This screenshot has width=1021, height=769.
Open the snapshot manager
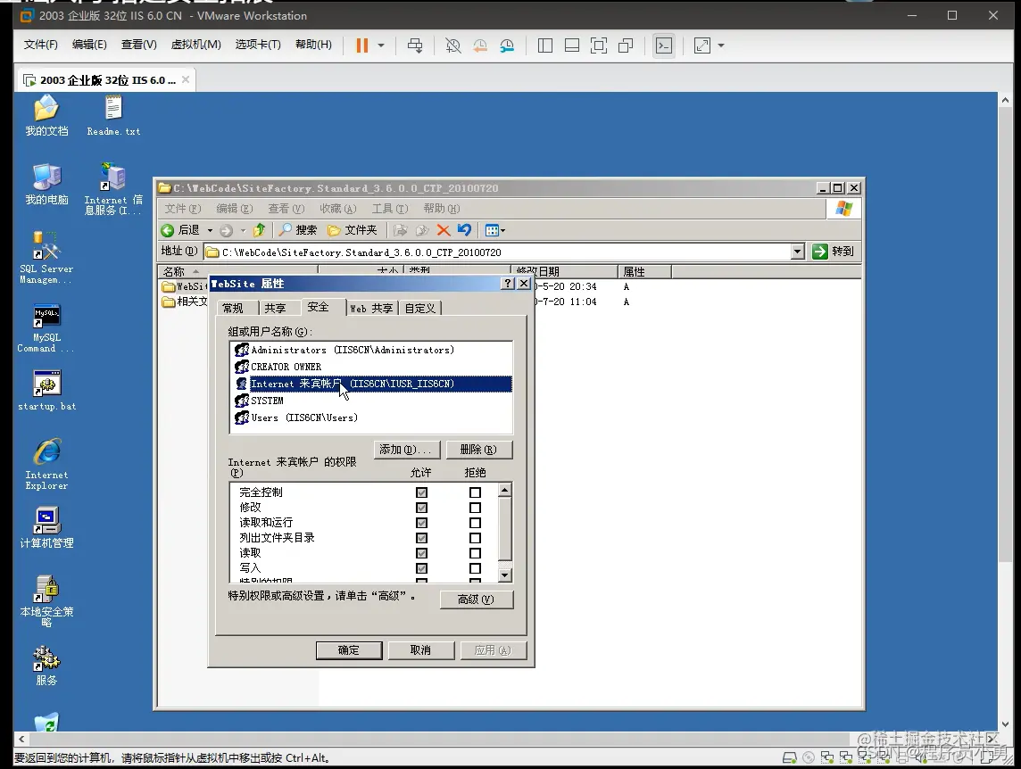pos(507,45)
